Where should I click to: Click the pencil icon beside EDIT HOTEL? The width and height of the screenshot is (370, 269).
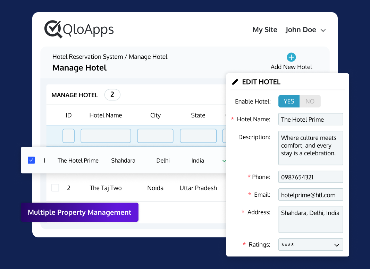[x=235, y=82]
